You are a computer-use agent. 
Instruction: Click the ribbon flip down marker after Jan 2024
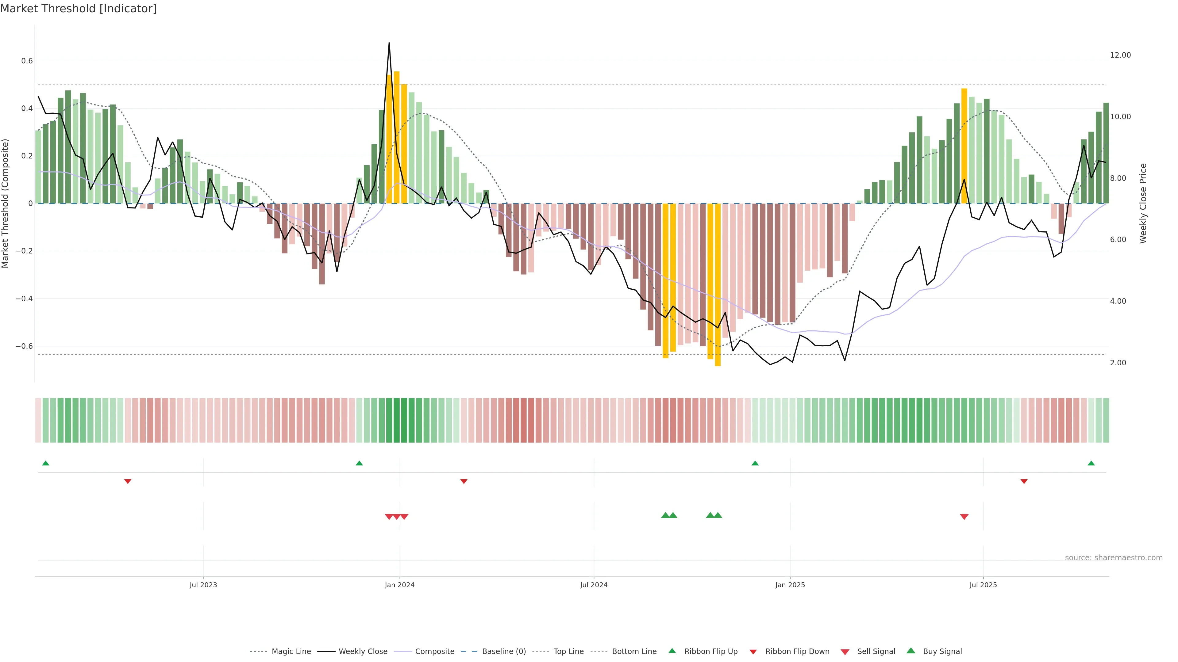(464, 481)
